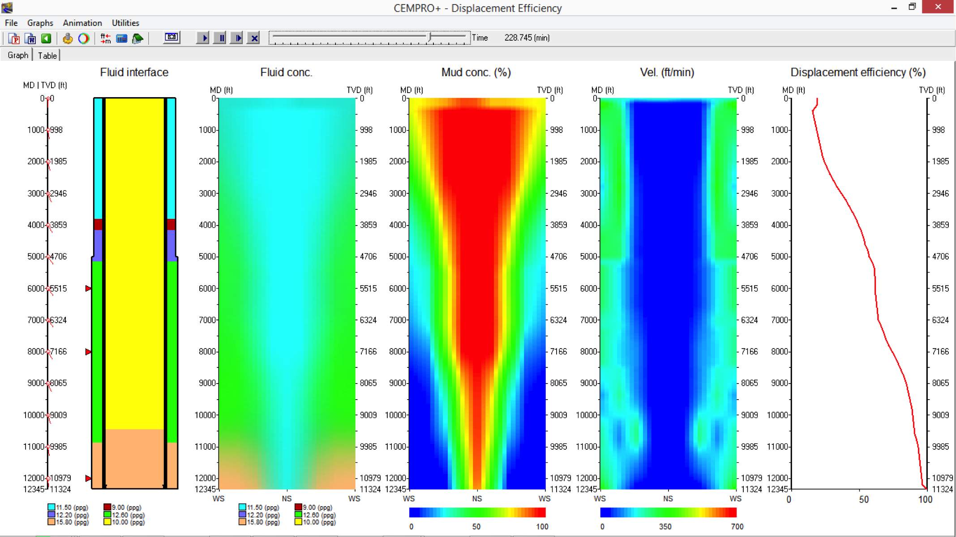
Task: Click the Mud conc. contour plot
Action: coord(477,294)
